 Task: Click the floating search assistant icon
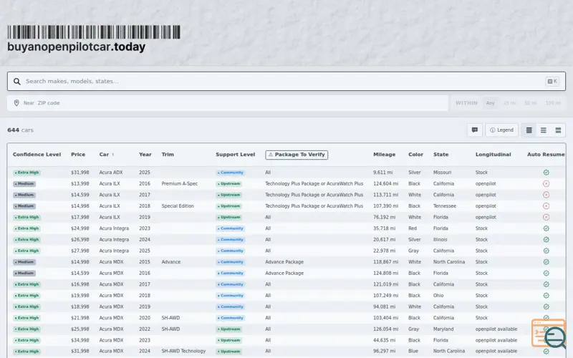tap(549, 334)
